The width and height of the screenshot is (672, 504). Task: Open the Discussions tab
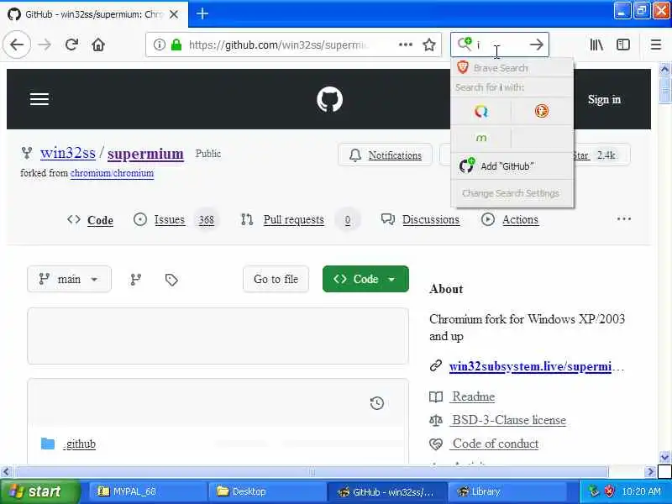point(420,220)
